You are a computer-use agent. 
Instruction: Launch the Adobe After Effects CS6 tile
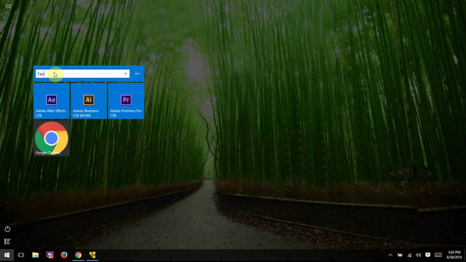(x=52, y=101)
